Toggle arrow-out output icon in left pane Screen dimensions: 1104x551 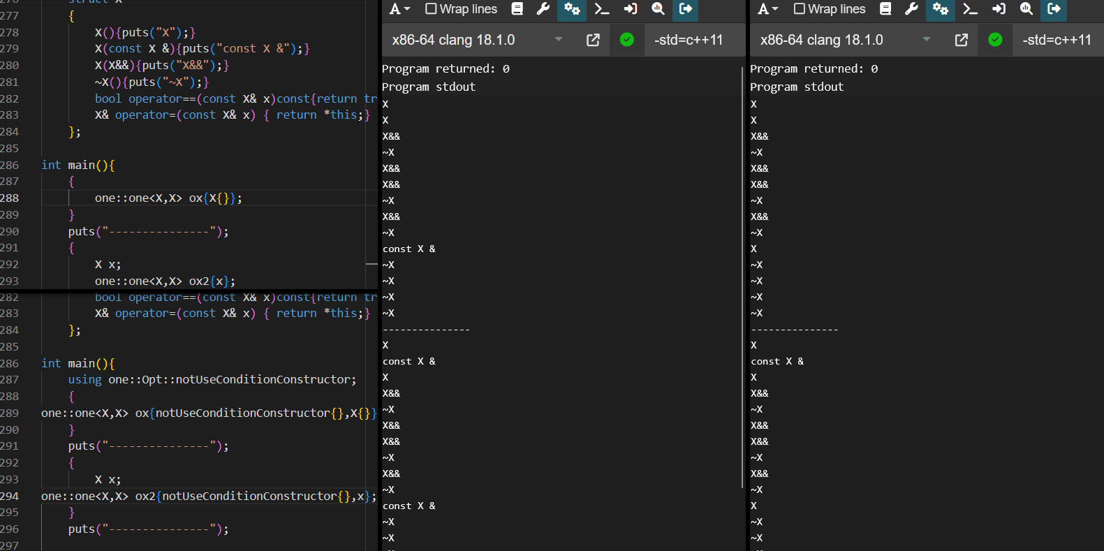pyautogui.click(x=686, y=9)
